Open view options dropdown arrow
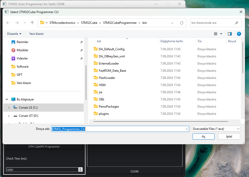The width and height of the screenshot is (249, 177). 221,34
